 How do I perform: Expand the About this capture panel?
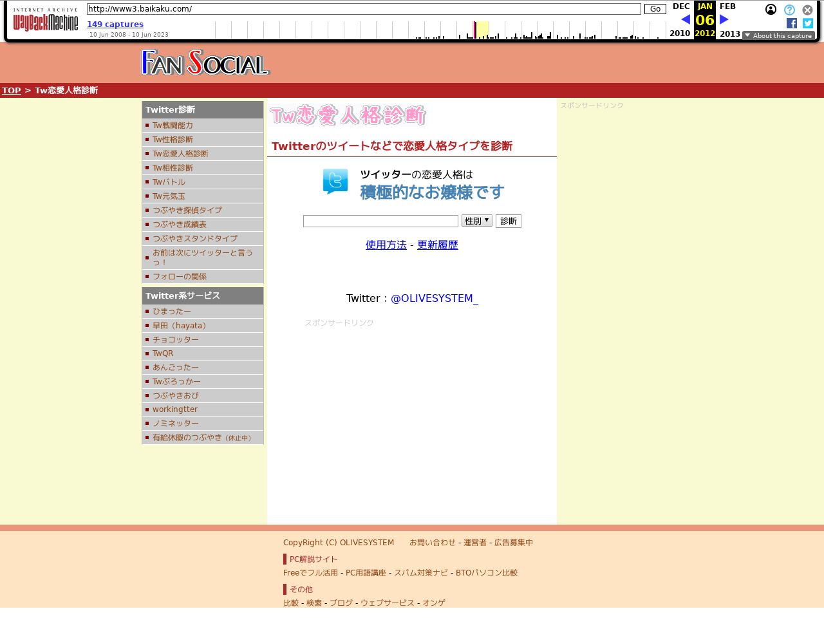[x=778, y=35]
